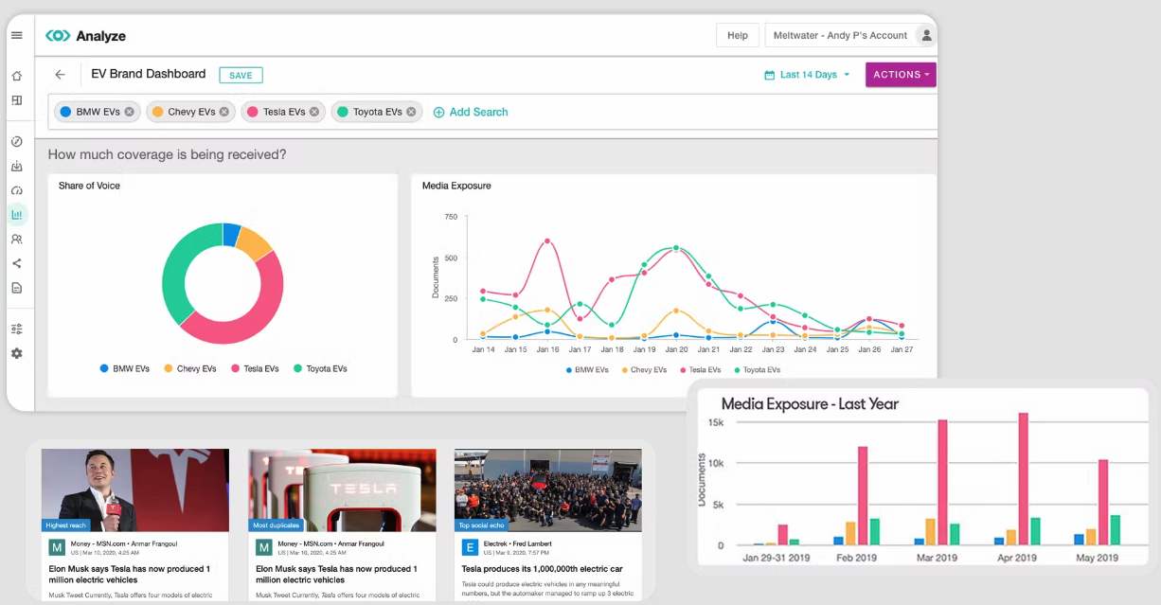Click the Share of Voice widget title
The width and height of the screenshot is (1161, 605).
click(x=89, y=186)
